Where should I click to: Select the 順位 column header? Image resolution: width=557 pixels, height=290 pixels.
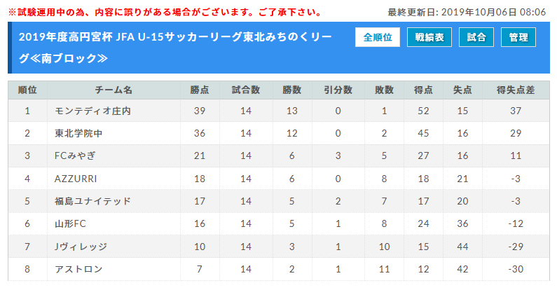point(27,90)
